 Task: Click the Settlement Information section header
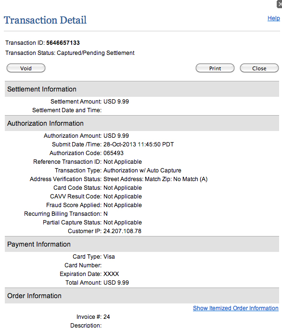(x=142, y=89)
